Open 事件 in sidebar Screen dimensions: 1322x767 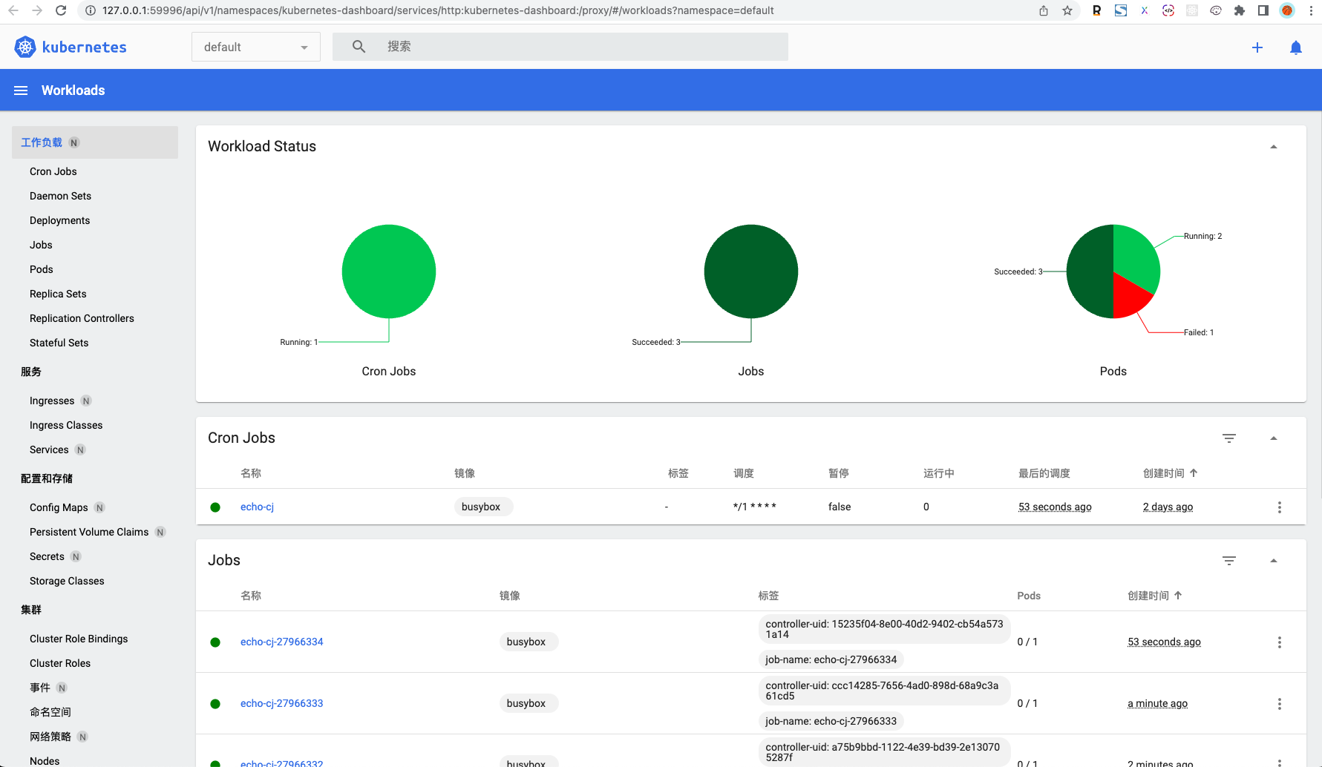tap(40, 688)
